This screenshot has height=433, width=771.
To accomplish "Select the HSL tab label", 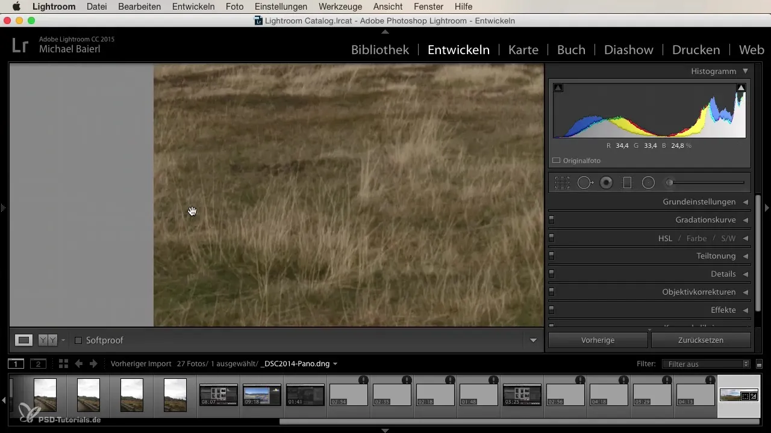I will (x=665, y=238).
